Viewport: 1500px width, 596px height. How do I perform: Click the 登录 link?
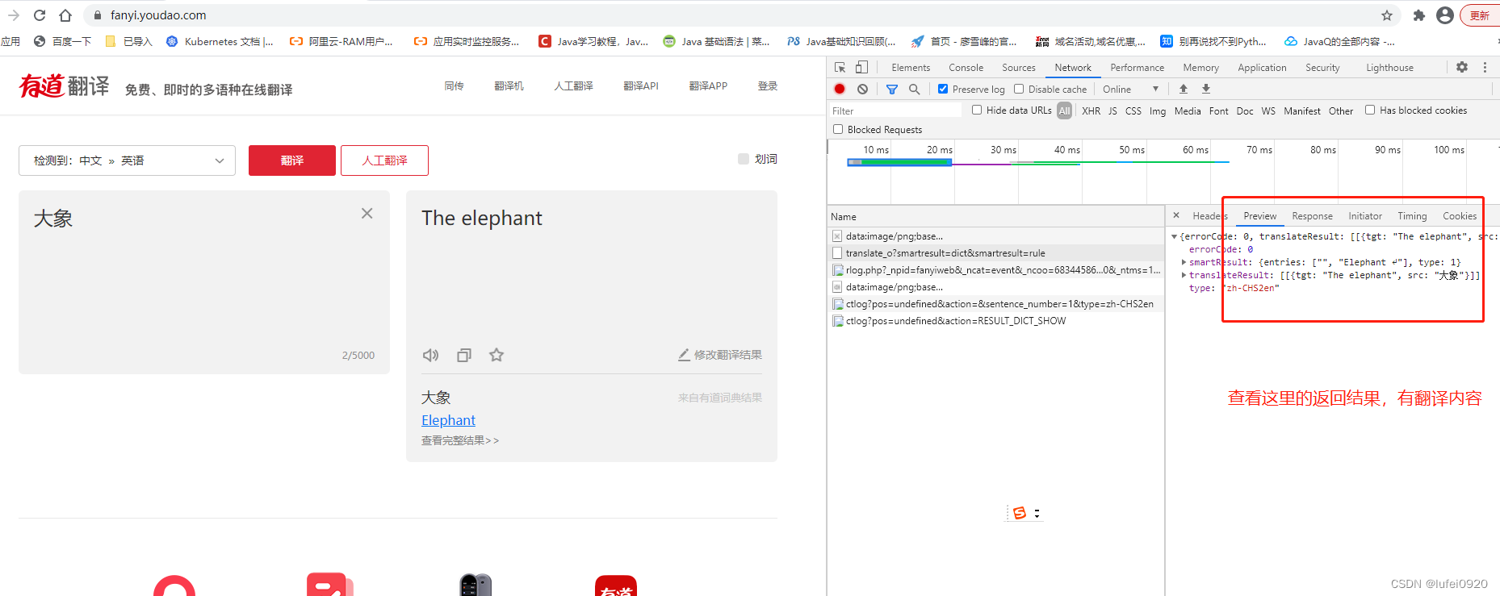click(x=768, y=85)
